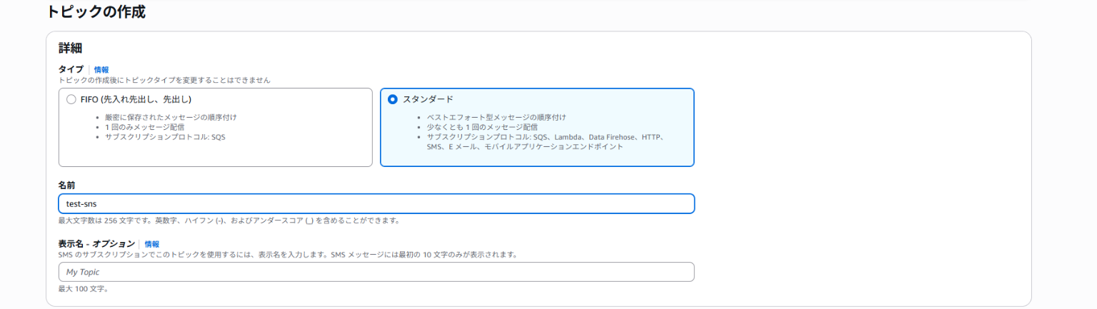
Task: Click the スタンダード option label text
Action: (428, 100)
